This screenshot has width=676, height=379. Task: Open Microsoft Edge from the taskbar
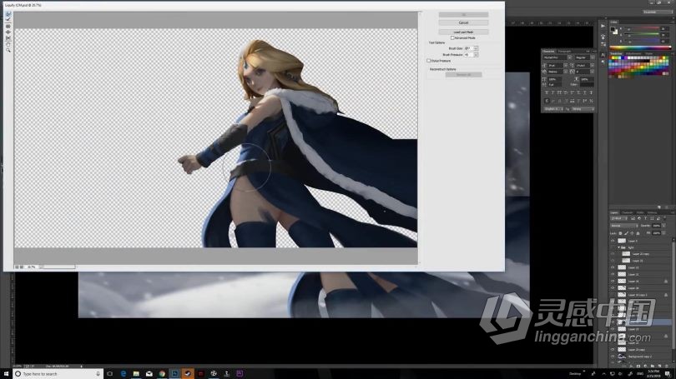pos(124,374)
